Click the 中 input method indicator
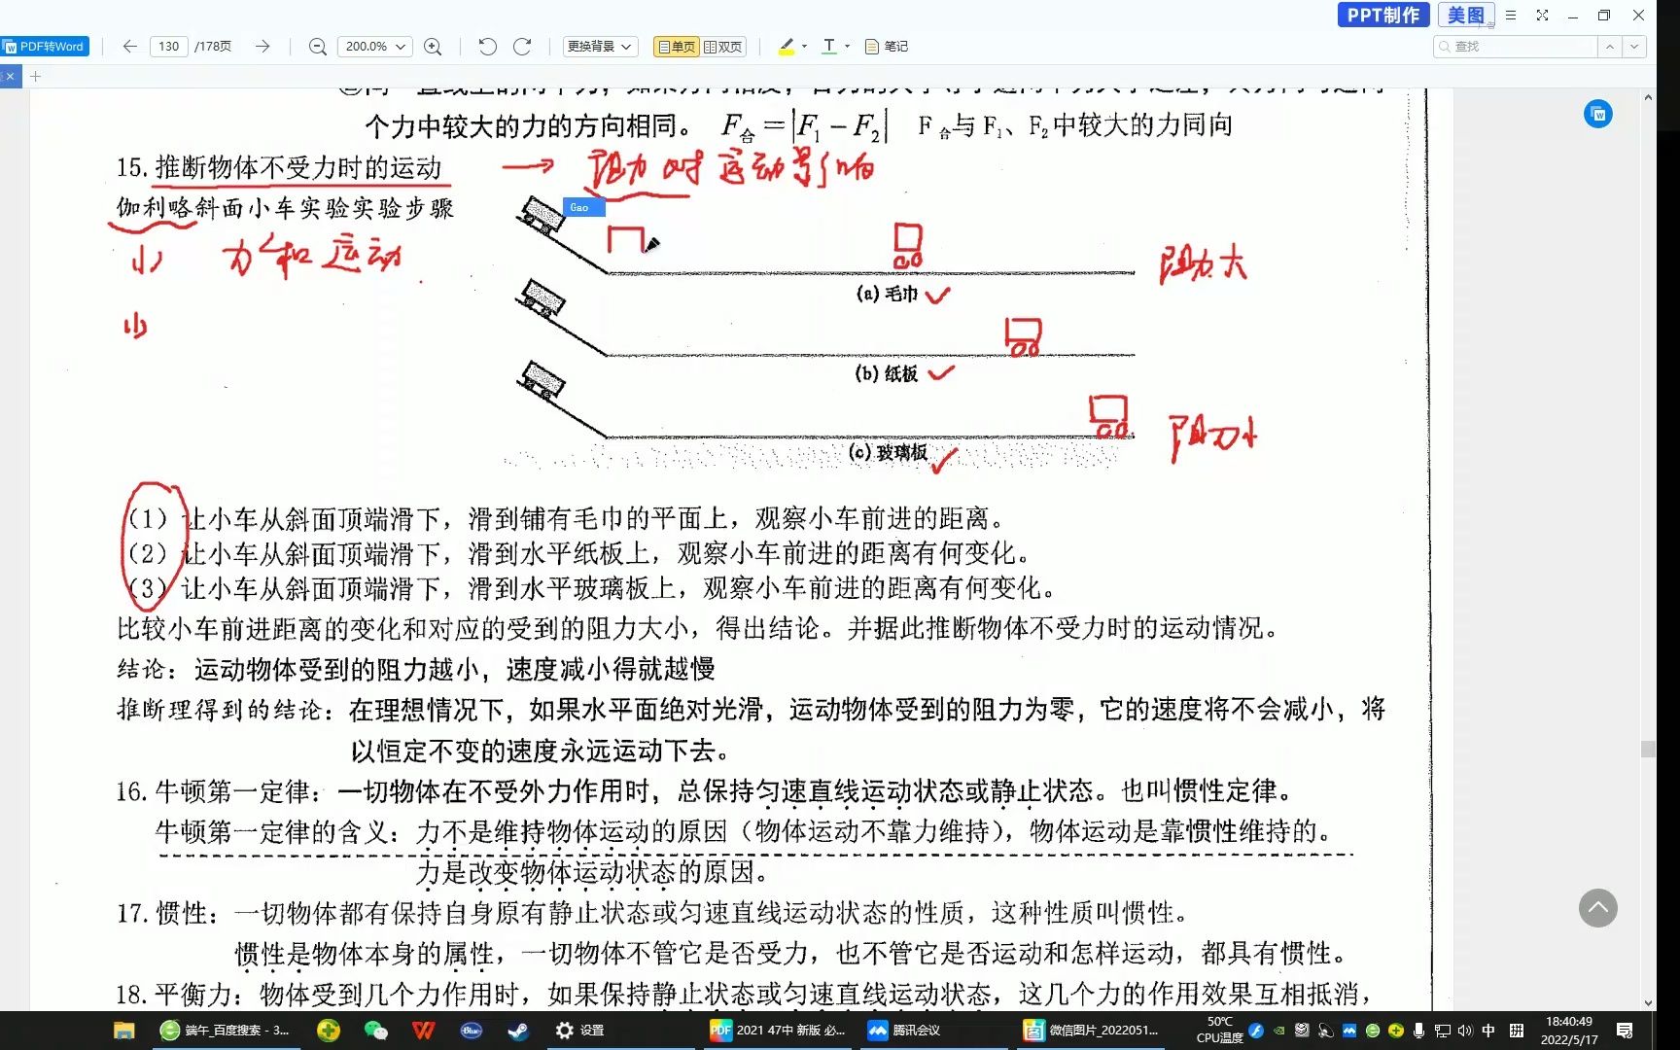 1488,1031
